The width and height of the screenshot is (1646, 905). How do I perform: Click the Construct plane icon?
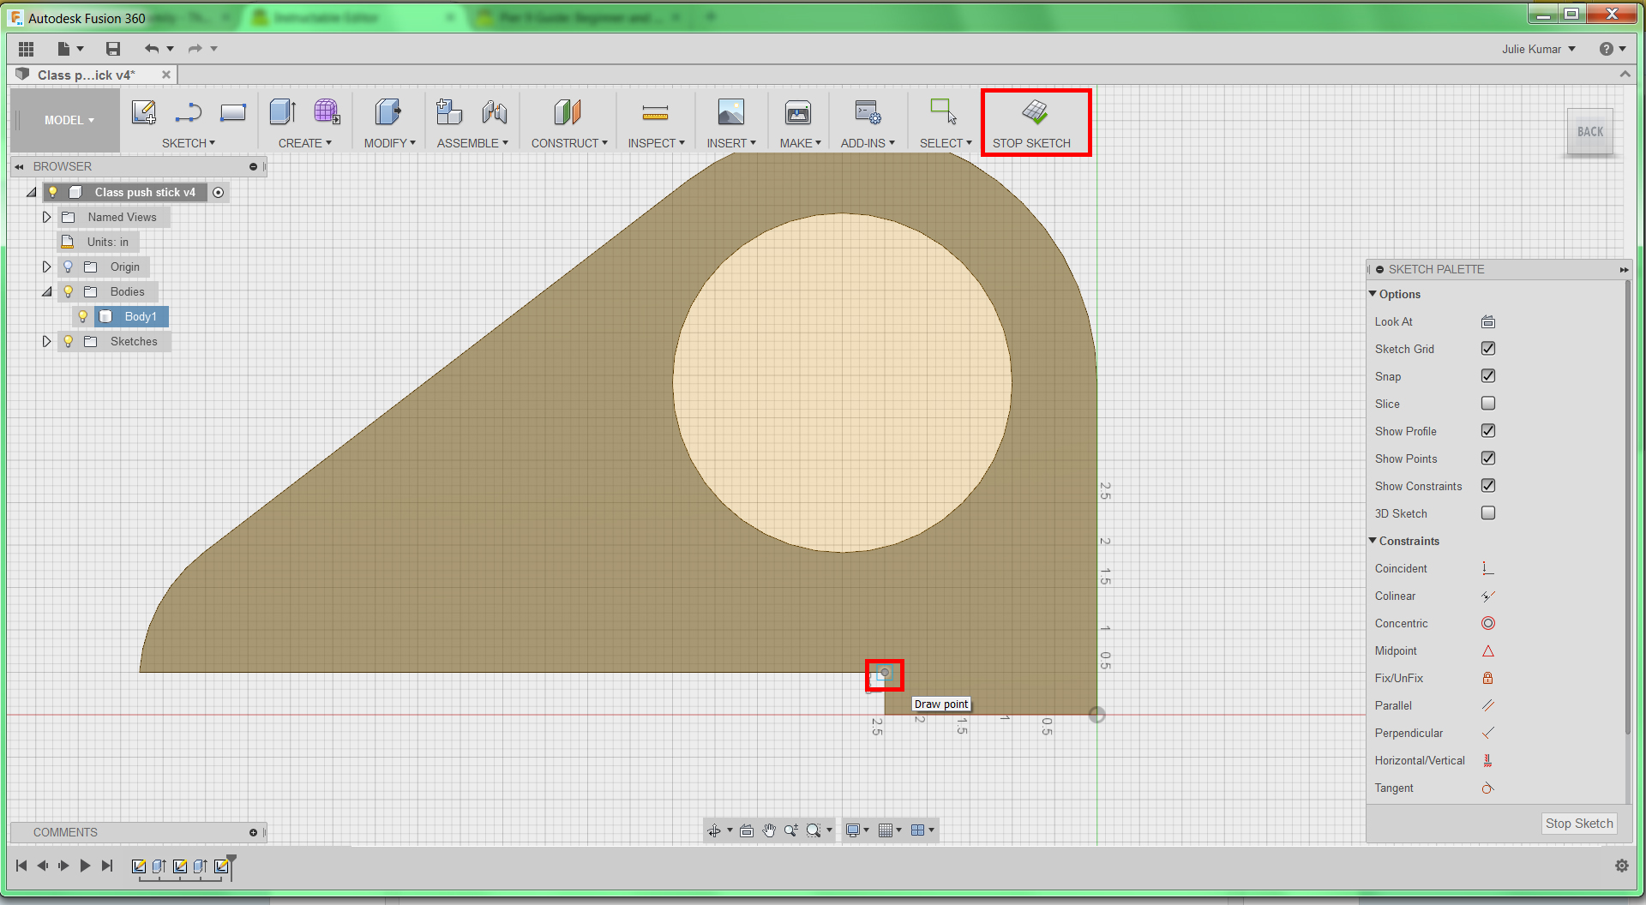568,112
